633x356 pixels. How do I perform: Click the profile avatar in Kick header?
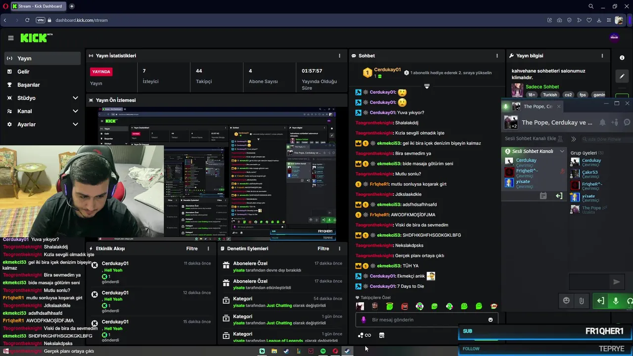click(615, 38)
